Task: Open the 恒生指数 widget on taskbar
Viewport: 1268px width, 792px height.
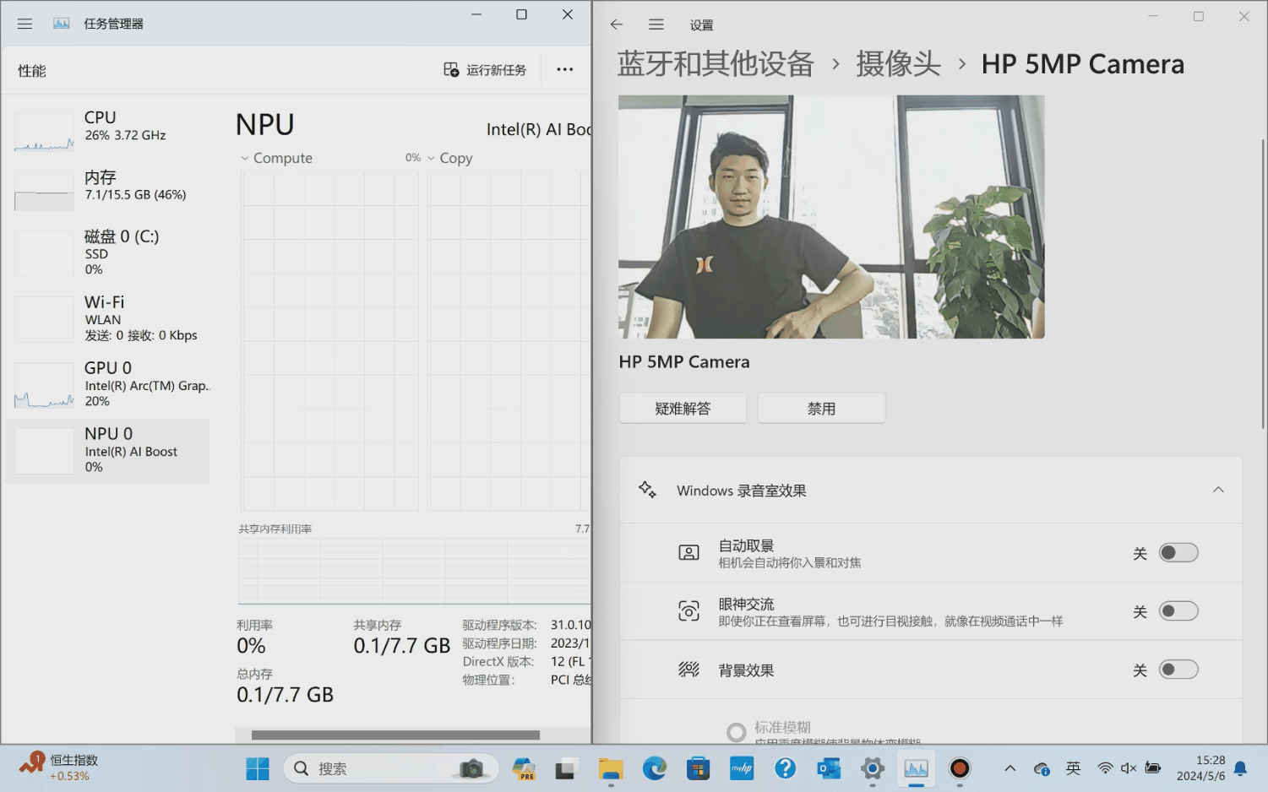Action: [59, 768]
